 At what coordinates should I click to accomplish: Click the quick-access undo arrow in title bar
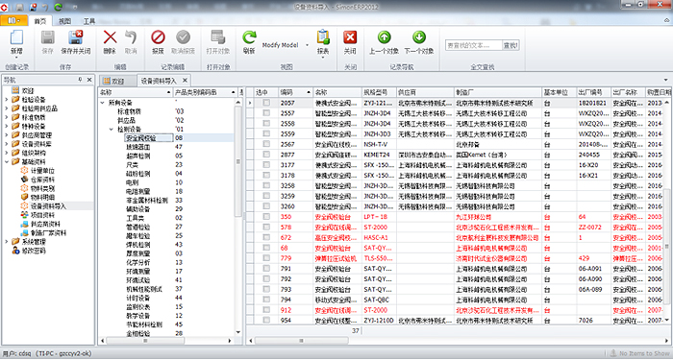coord(45,8)
